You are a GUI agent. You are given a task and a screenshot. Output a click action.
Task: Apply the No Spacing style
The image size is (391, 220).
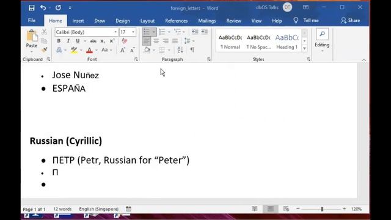click(258, 42)
